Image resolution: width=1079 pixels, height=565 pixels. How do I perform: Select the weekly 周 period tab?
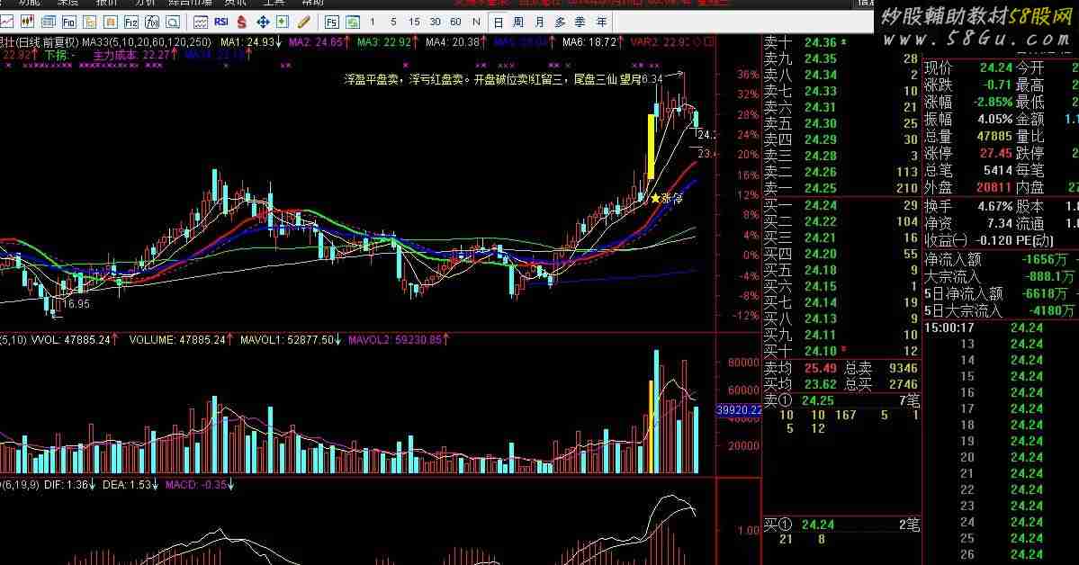[x=519, y=22]
